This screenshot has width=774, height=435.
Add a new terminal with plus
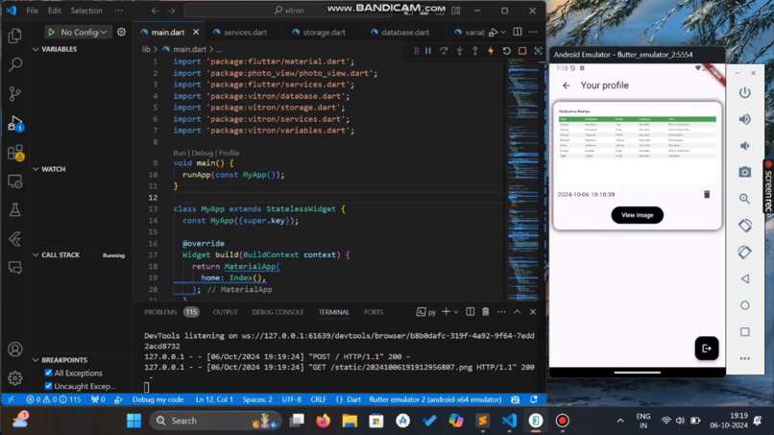tap(446, 312)
